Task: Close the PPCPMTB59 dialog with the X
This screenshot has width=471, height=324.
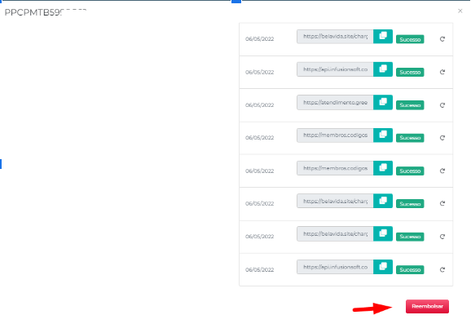Action: [x=460, y=11]
